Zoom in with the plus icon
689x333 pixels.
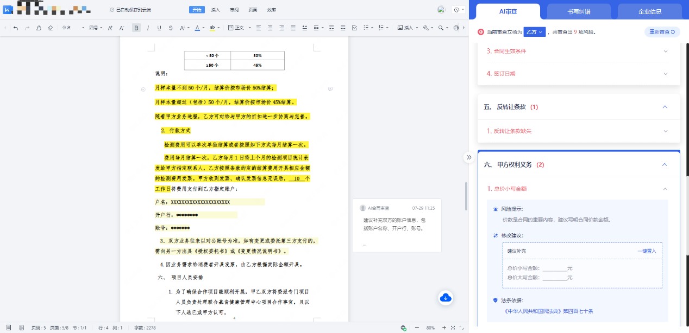tap(444, 328)
